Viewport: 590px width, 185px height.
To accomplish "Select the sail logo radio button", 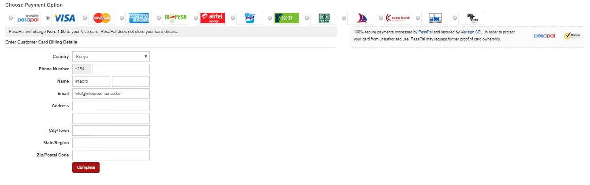I will pos(344,18).
